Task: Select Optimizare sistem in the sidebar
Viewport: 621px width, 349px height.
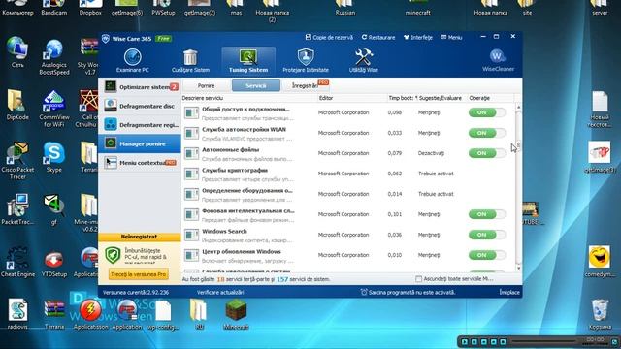Action: 140,87
